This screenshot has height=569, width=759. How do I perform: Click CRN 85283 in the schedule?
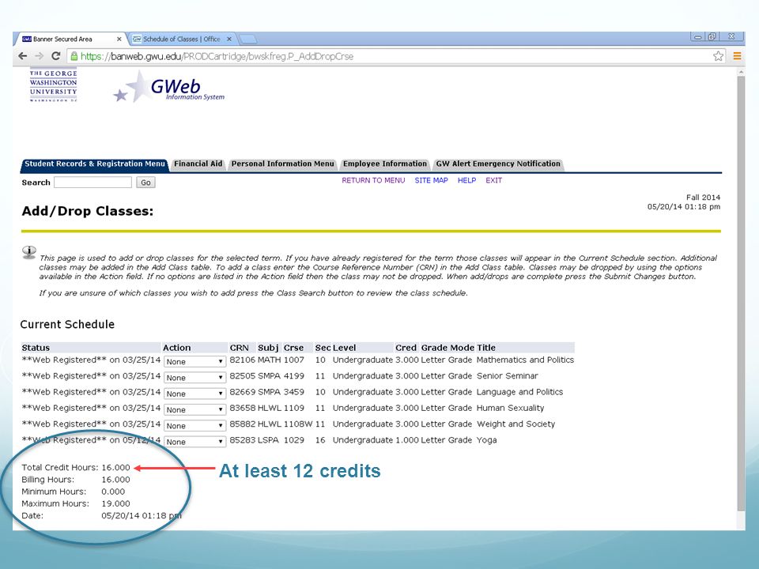coord(243,440)
